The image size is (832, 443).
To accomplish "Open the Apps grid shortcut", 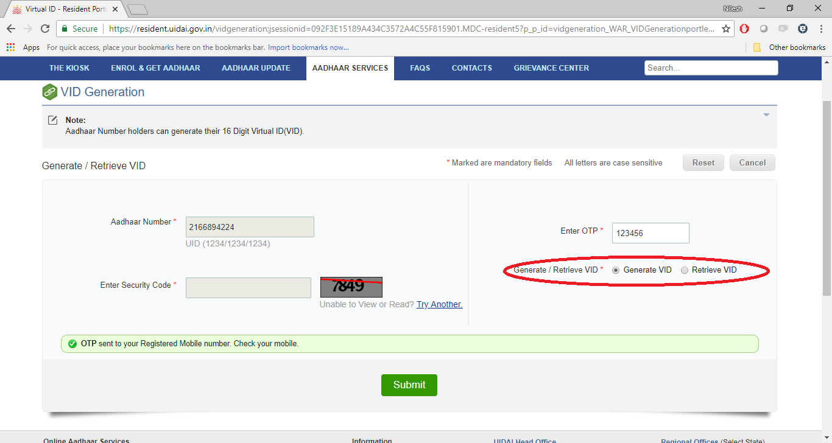I will point(11,47).
